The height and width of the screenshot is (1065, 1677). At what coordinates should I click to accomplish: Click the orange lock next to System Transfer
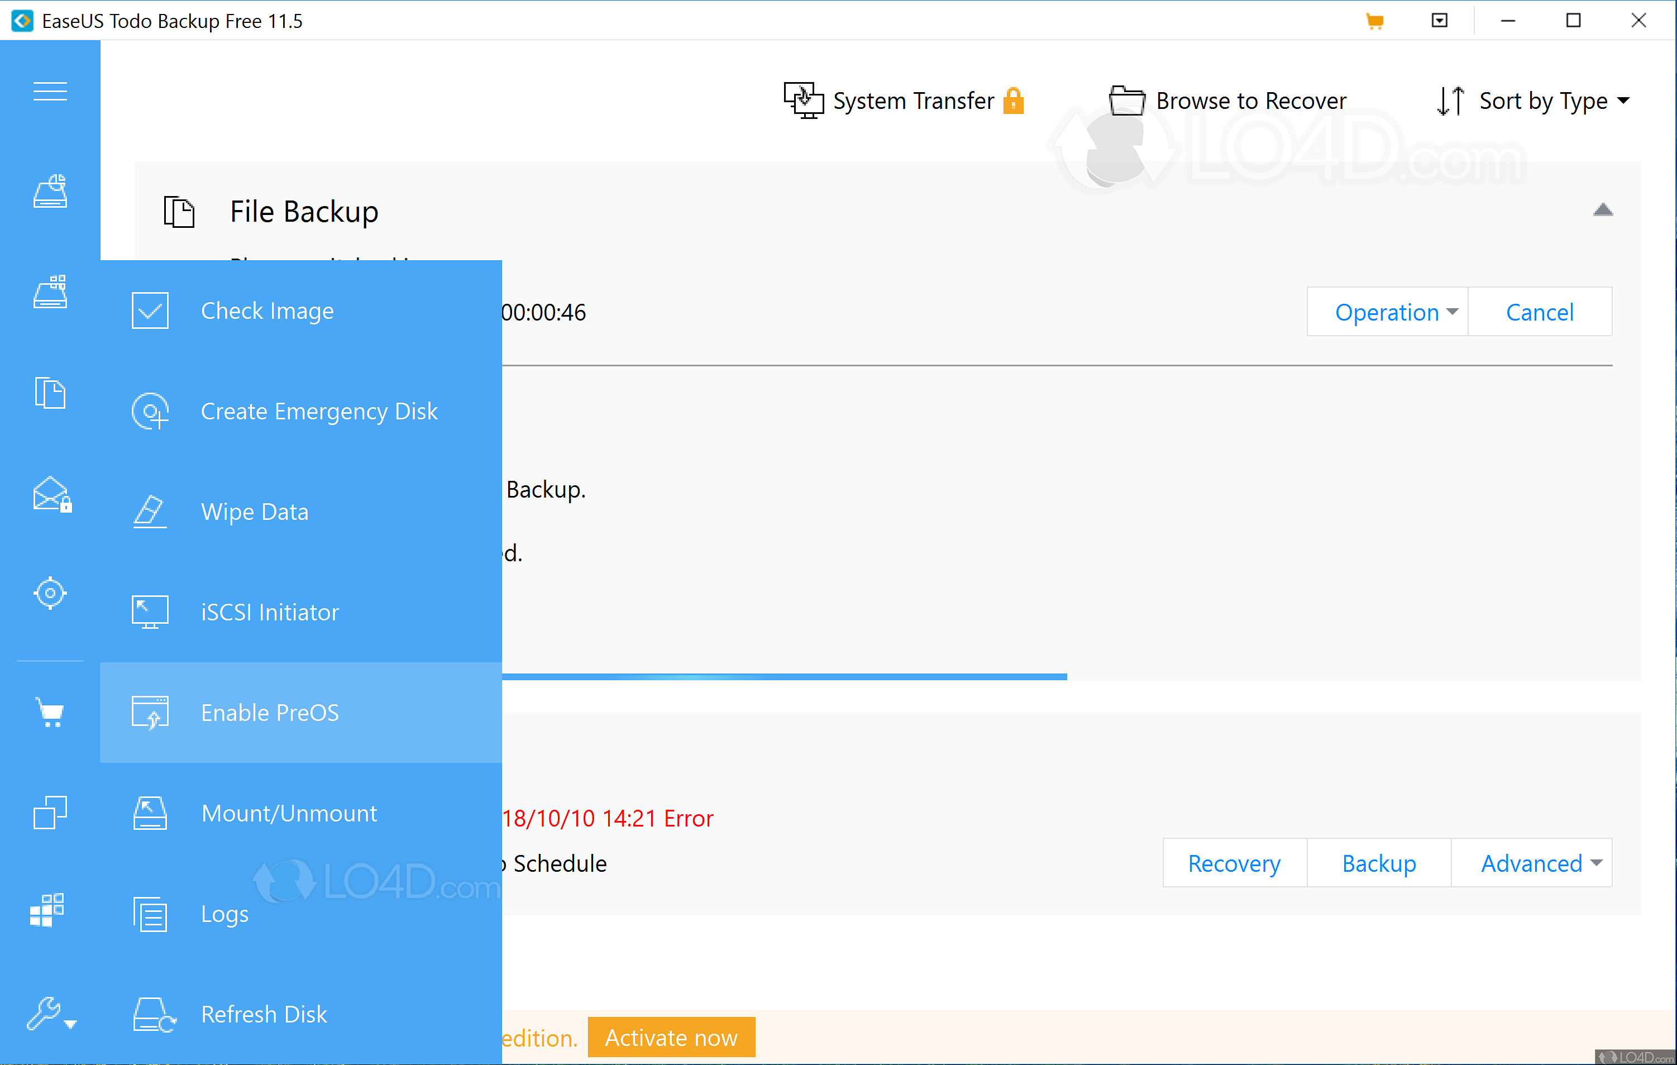1014,101
